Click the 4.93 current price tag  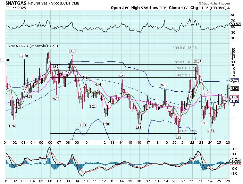tap(234, 88)
